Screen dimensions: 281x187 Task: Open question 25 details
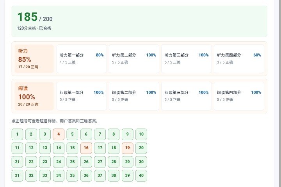73,162
